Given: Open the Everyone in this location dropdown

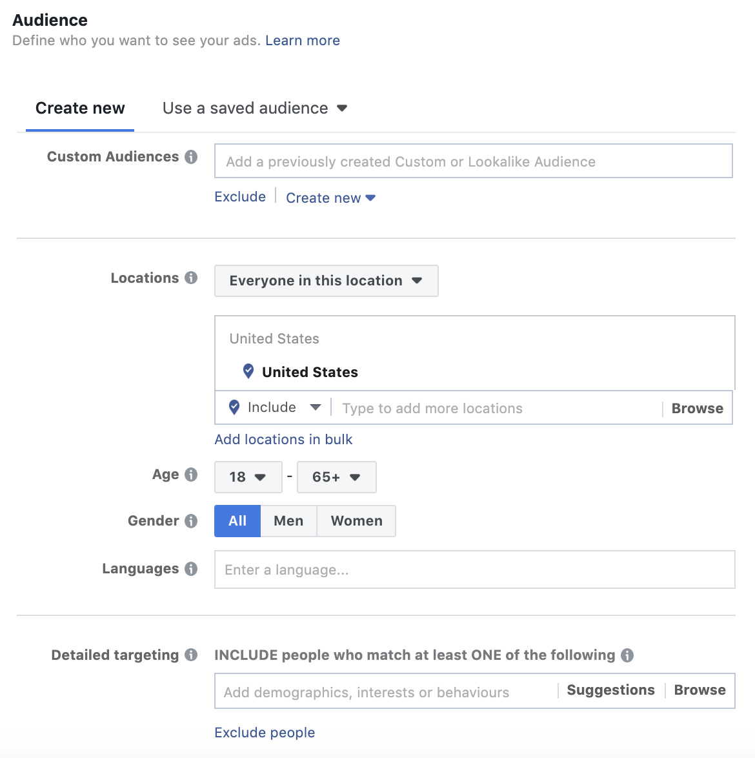Looking at the screenshot, I should click(x=326, y=280).
